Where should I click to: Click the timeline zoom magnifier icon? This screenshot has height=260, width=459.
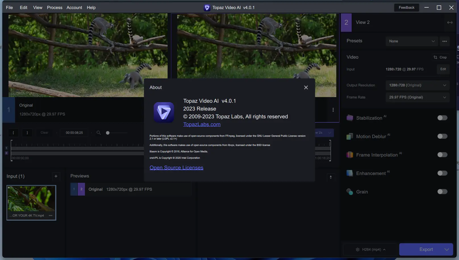[x=99, y=133]
